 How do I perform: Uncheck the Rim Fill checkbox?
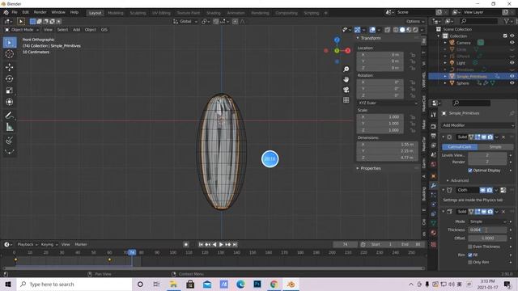(x=470, y=255)
